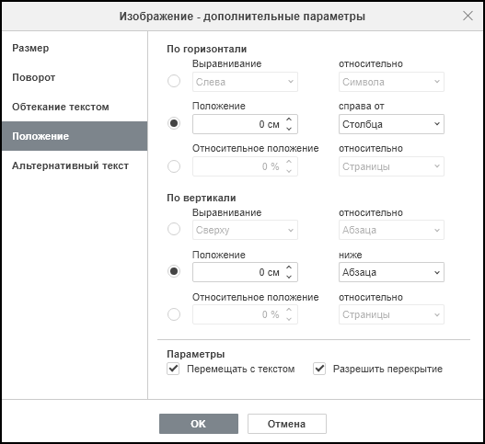Open vertical Страницы relative dropdown
This screenshot has height=444, width=485.
pos(391,314)
